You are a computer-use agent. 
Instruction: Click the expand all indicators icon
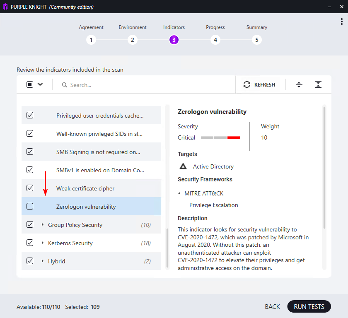(299, 84)
